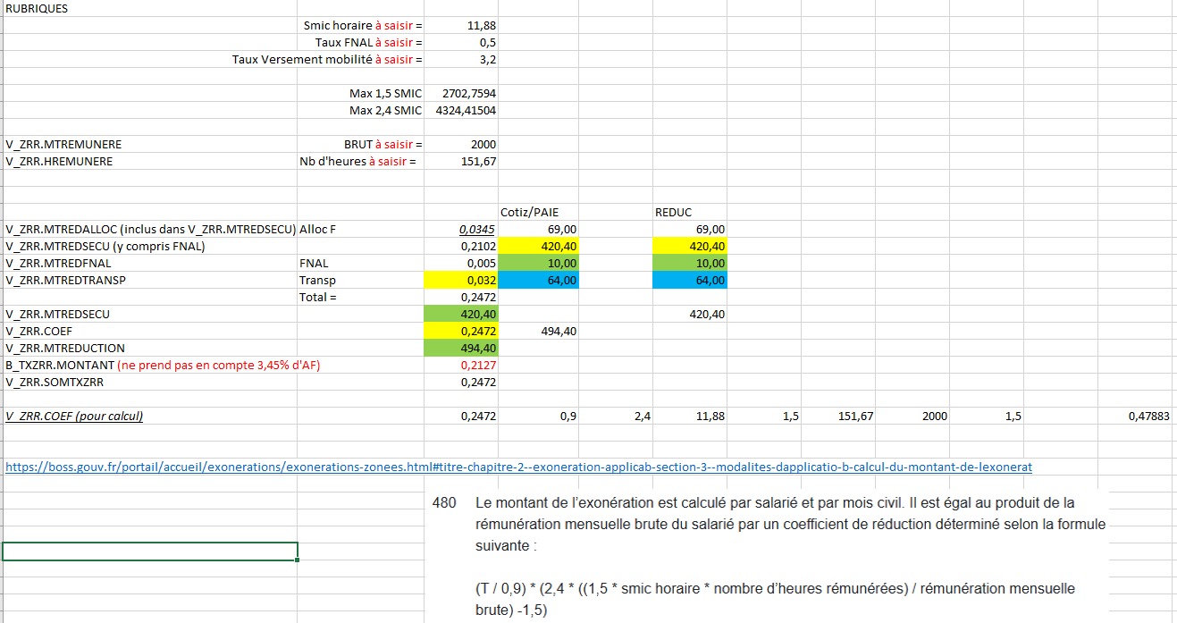Click the yellow Transp rate cell 0,032

click(x=461, y=281)
